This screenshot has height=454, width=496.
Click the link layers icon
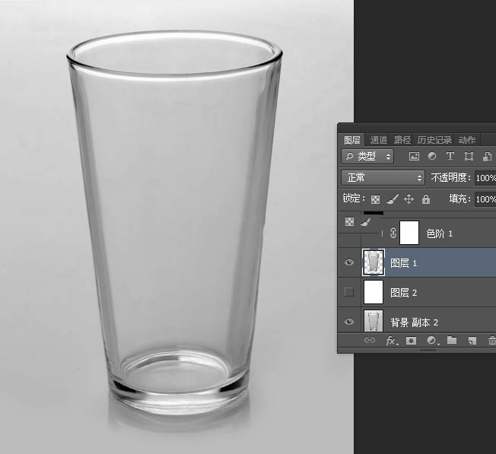pos(370,341)
